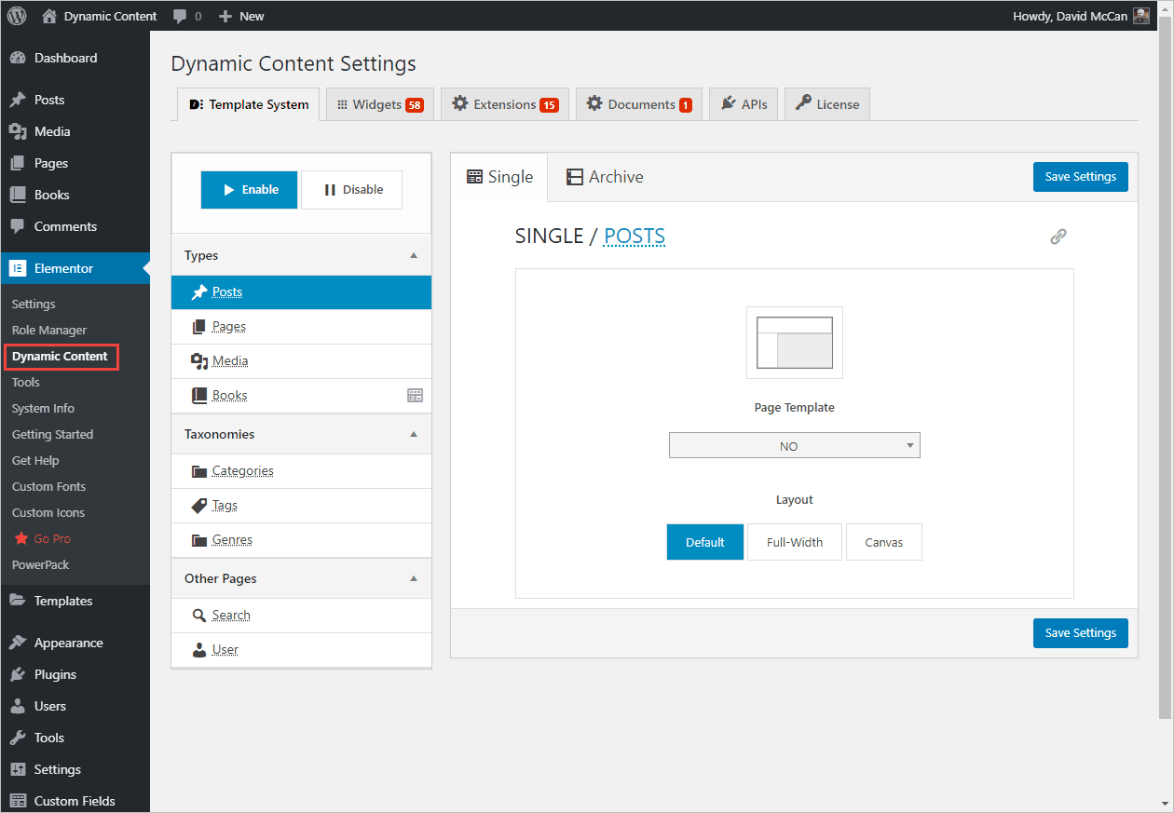Open the APIs tab
This screenshot has height=813, width=1174.
point(744,104)
